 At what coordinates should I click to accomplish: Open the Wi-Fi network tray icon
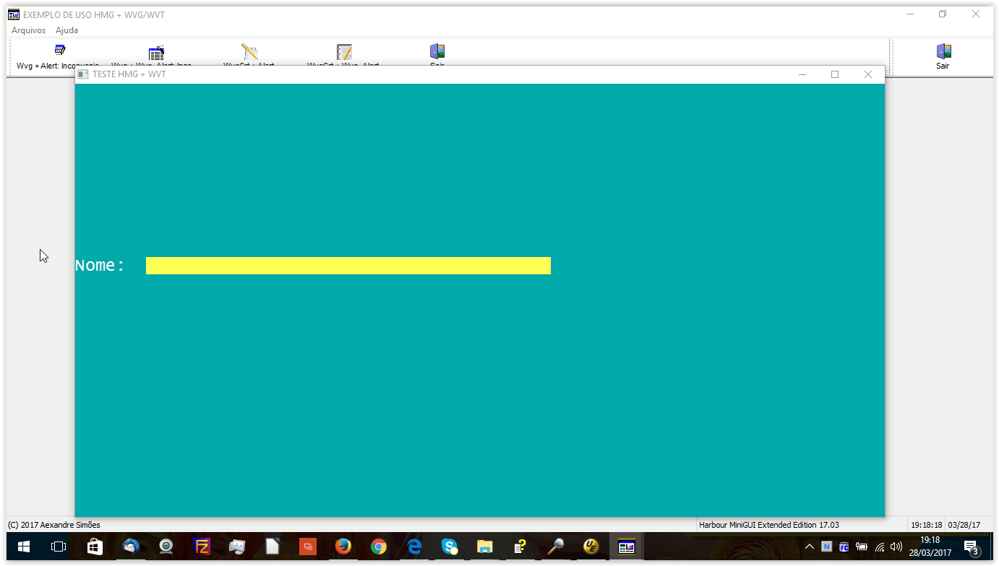(x=880, y=547)
